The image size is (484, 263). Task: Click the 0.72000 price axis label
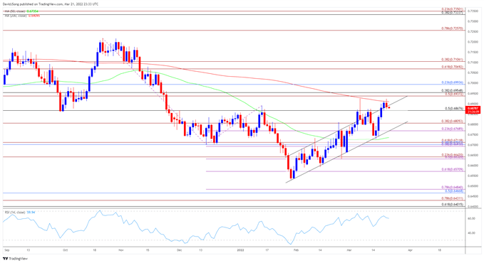[x=473, y=42]
